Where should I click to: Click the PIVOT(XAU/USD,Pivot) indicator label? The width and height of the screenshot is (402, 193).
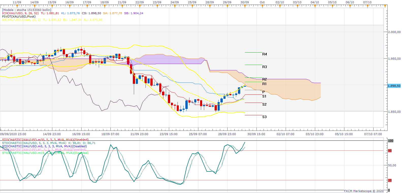click(19, 17)
